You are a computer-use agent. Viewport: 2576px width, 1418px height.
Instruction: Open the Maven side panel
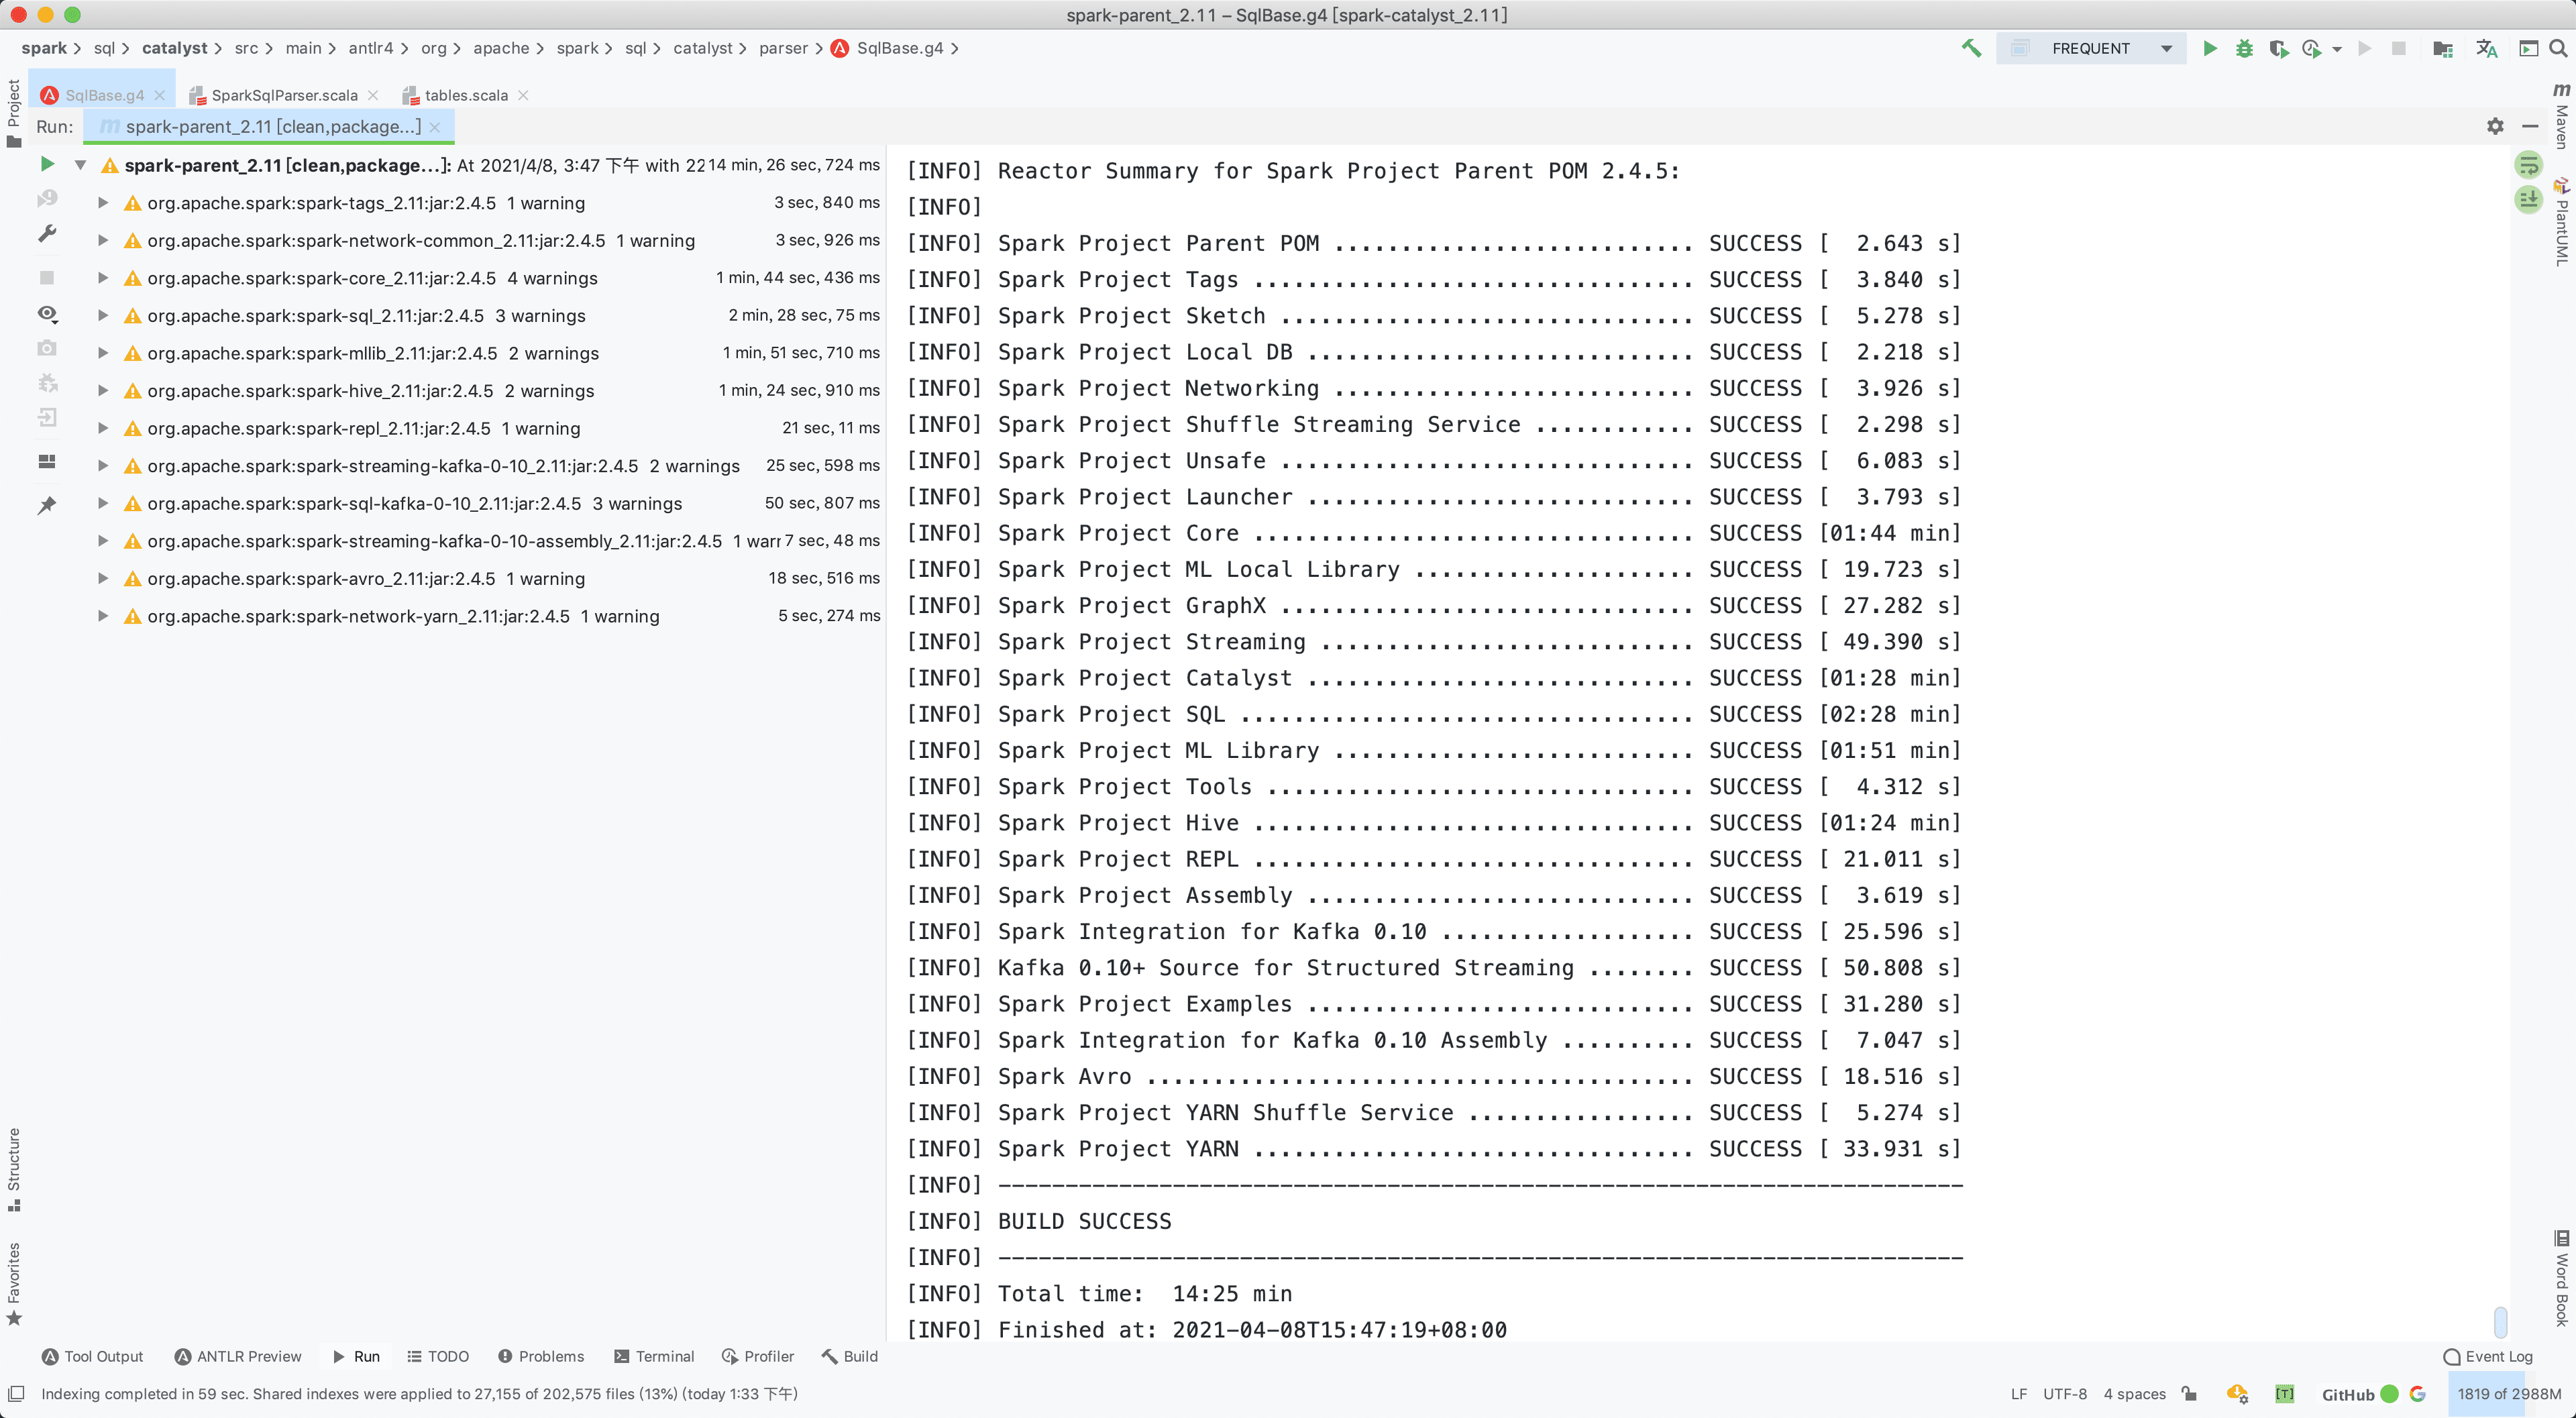click(x=2561, y=116)
